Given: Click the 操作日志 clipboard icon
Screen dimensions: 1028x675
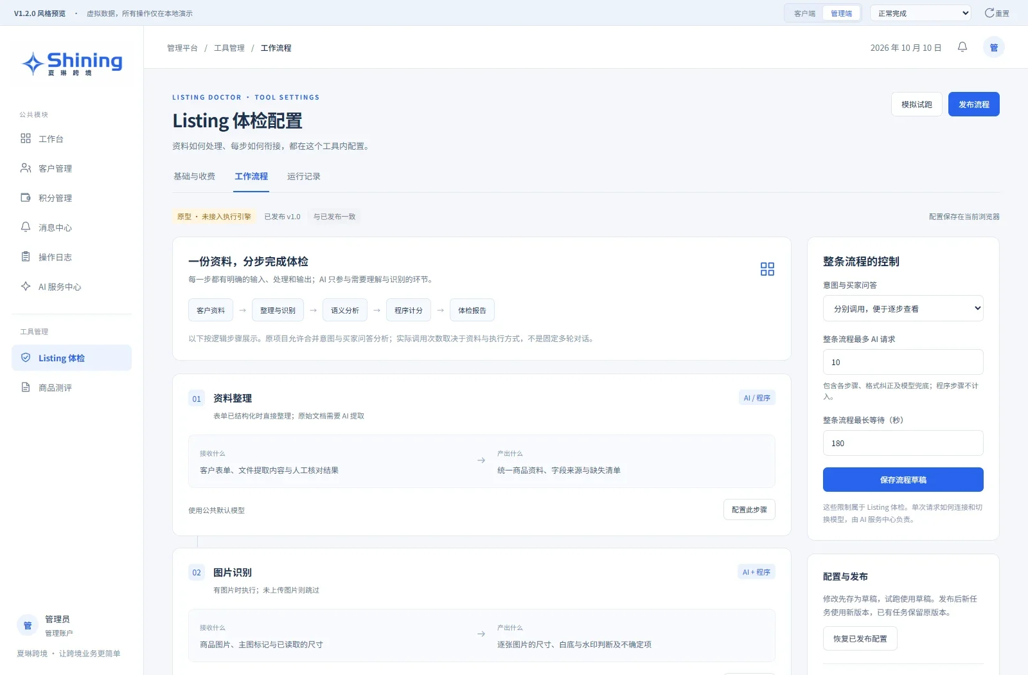Looking at the screenshot, I should [x=26, y=256].
